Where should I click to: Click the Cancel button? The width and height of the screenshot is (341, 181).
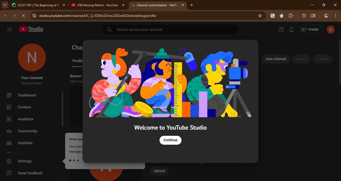coord(302,59)
